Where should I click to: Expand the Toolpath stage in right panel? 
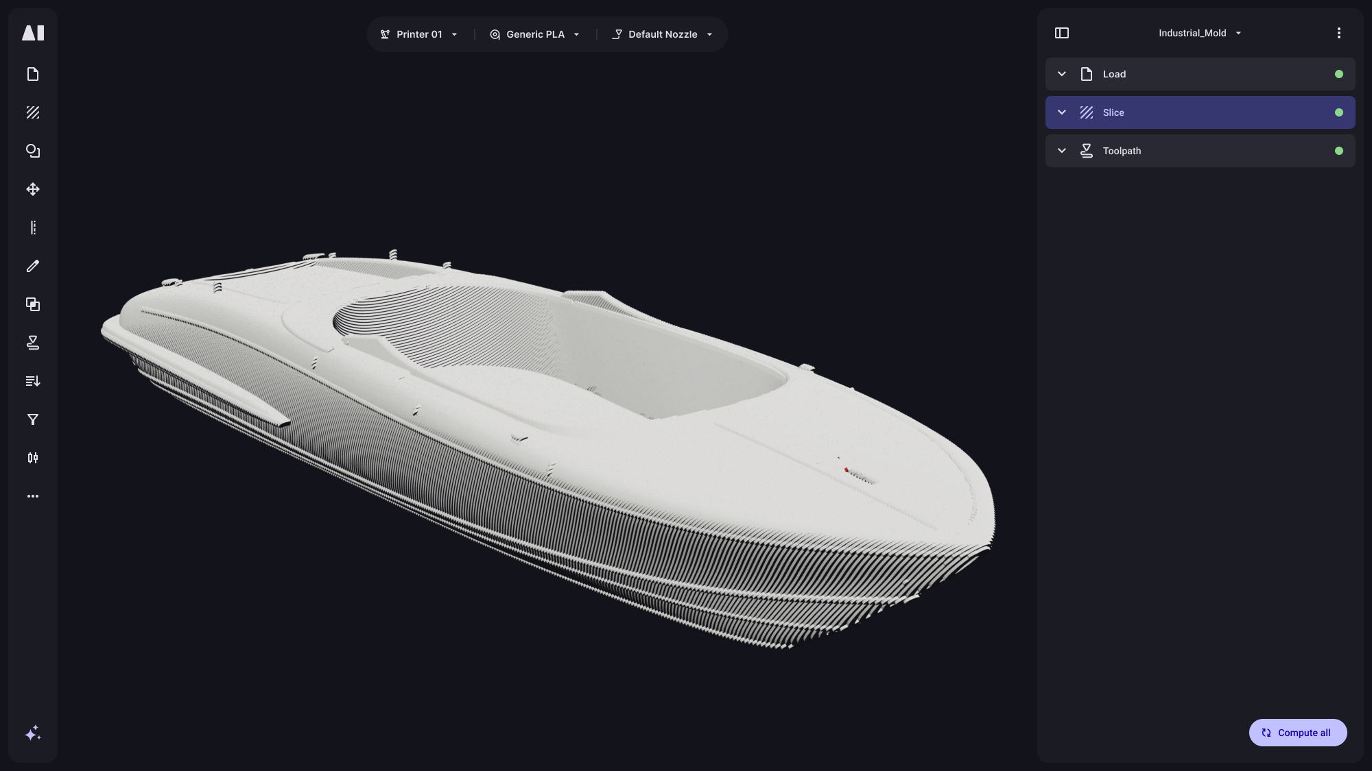pos(1062,151)
